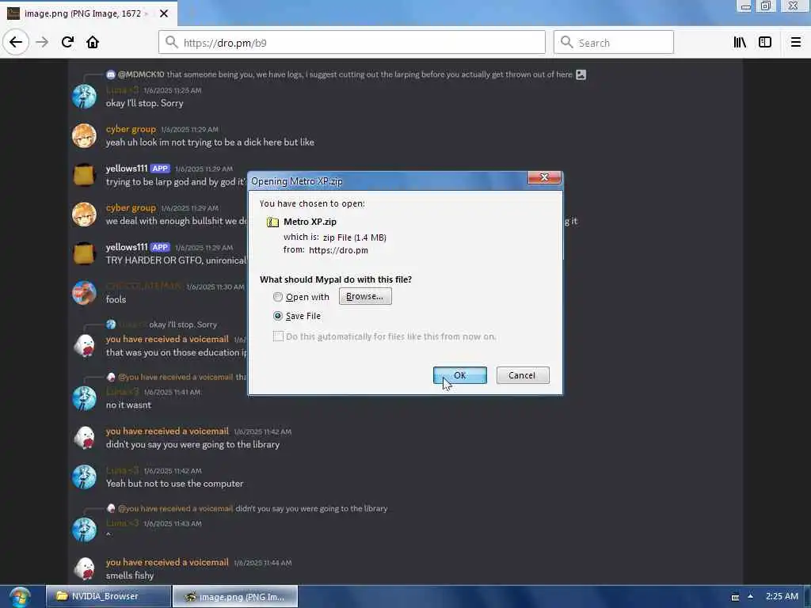Focus the Search input field
The width and height of the screenshot is (811, 608).
[614, 43]
